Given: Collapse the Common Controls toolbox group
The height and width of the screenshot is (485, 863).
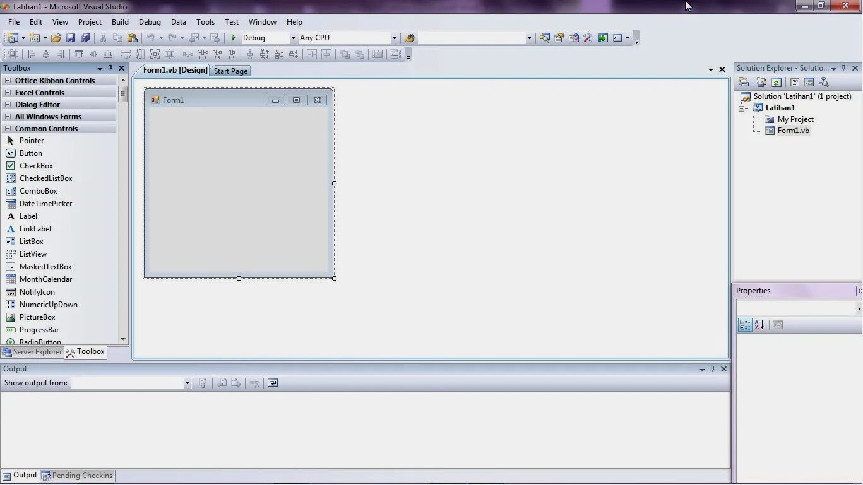Looking at the screenshot, I should pos(8,129).
